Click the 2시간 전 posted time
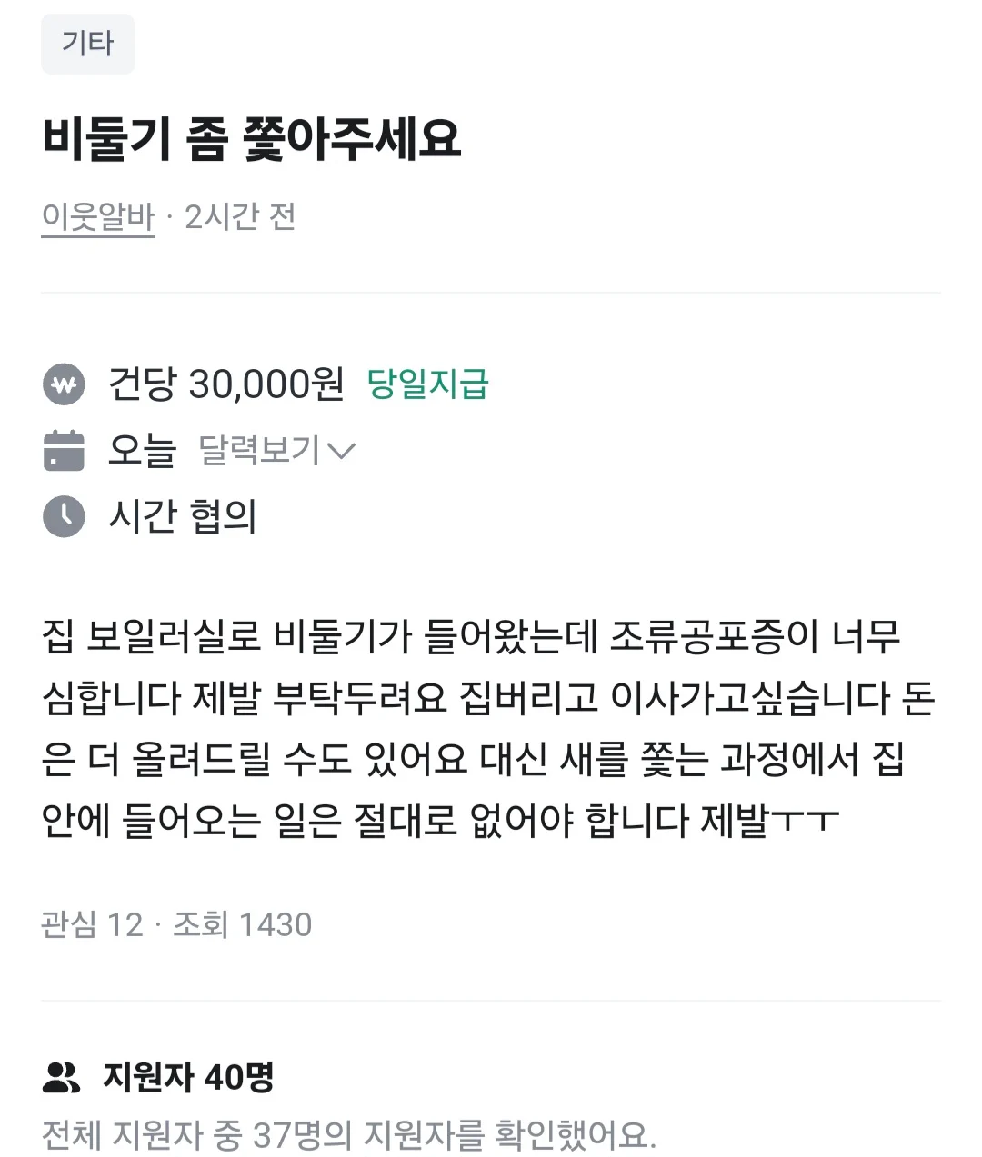The height and width of the screenshot is (1157, 982). (240, 217)
